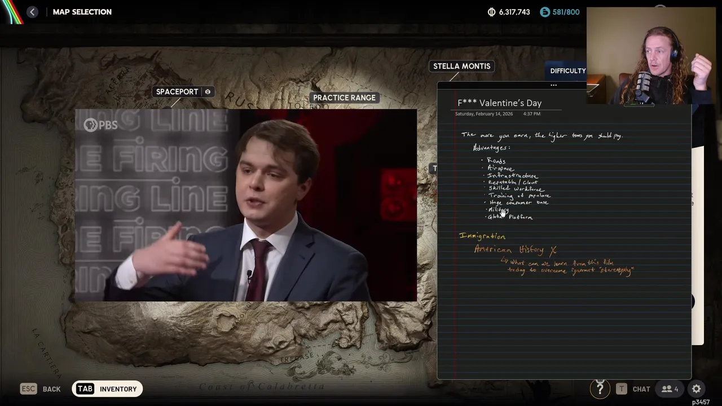Click the Map Selection heading

pos(82,12)
